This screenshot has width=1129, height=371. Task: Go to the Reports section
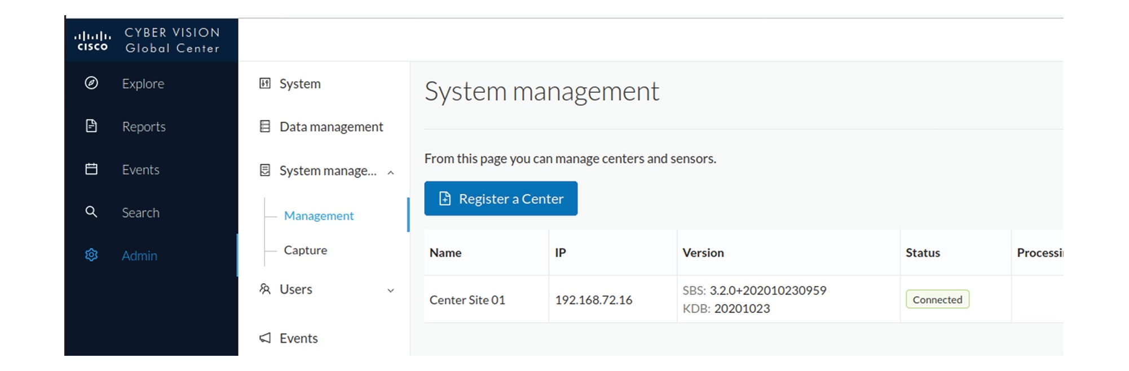[x=144, y=127]
